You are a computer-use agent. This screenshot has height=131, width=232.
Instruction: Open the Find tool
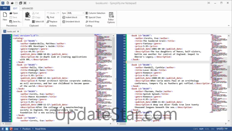coord(51,17)
